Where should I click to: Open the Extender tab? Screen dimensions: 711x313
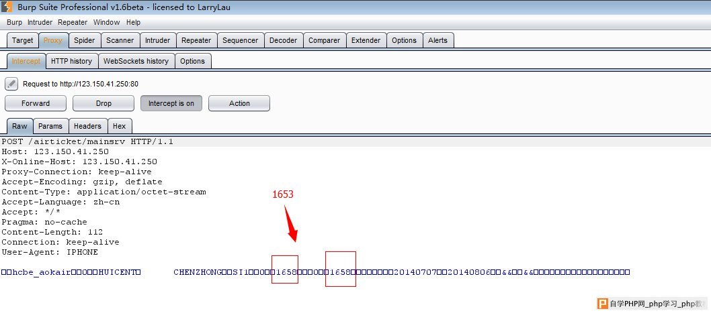point(366,40)
